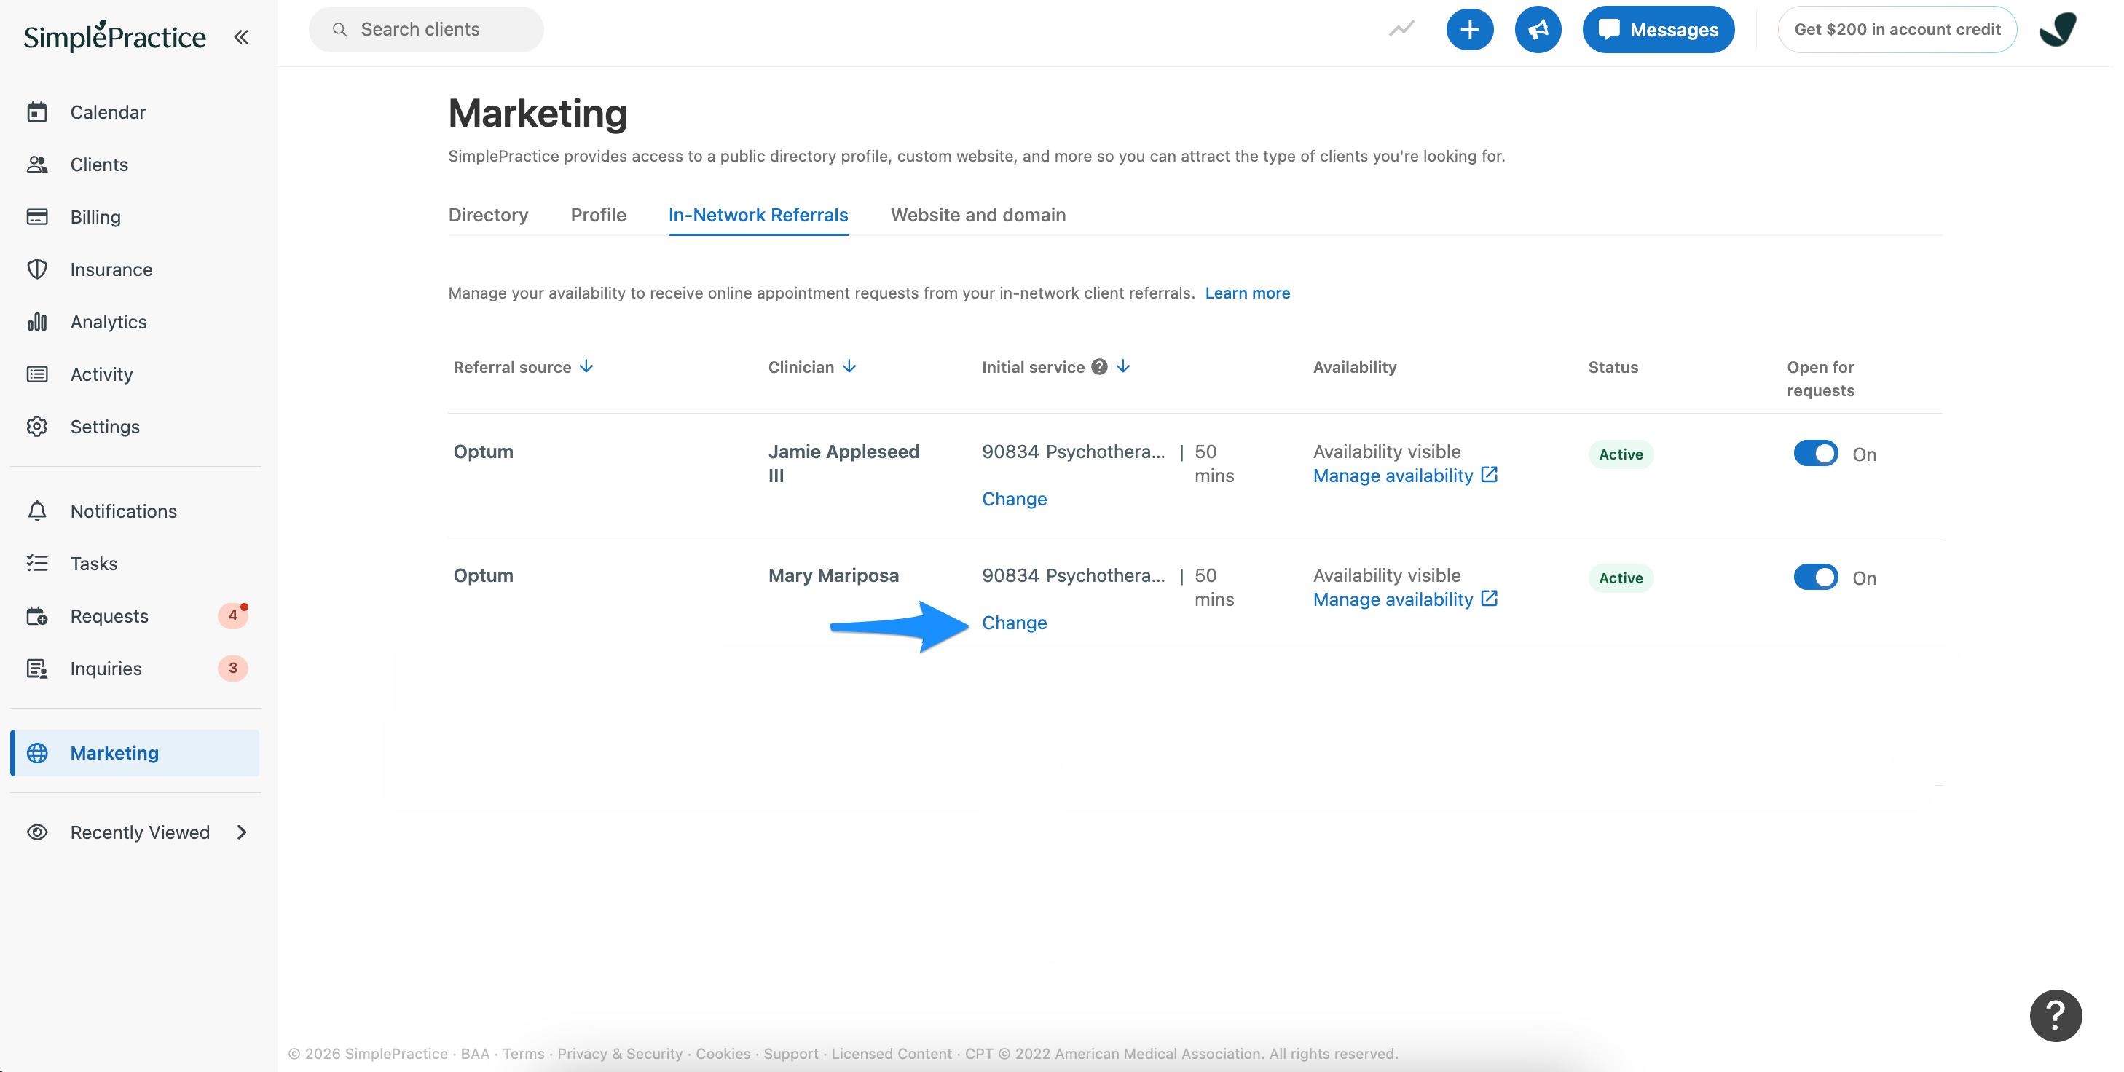
Task: Sort by Clinician arrow
Action: [x=849, y=366]
